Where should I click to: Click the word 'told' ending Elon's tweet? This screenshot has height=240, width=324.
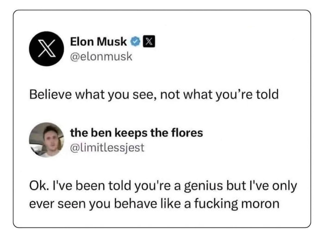pos(268,95)
